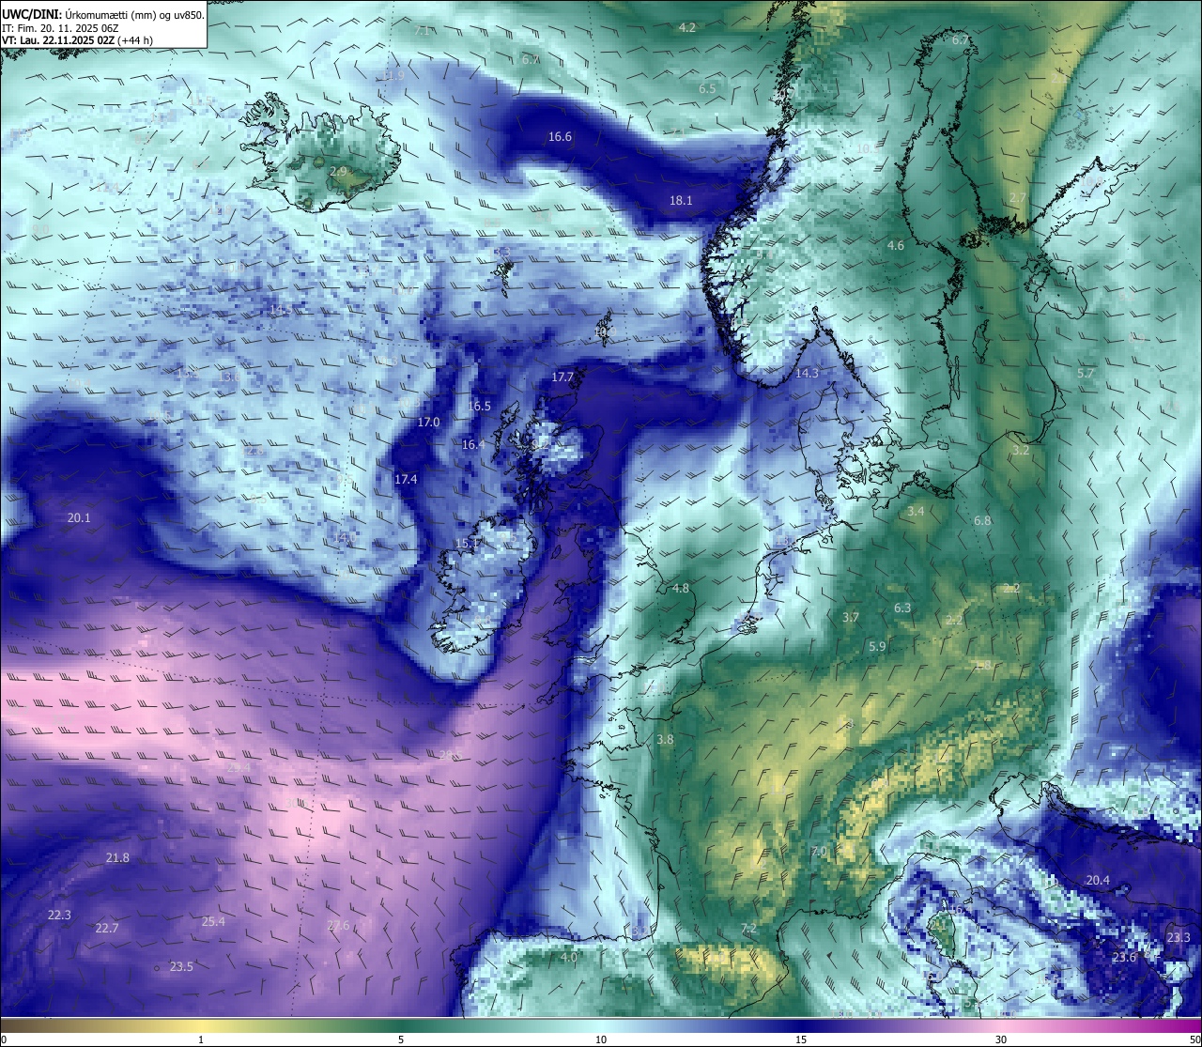Click the 23.6 value on the map
Viewport: 1202px width, 1047px height.
[1124, 958]
